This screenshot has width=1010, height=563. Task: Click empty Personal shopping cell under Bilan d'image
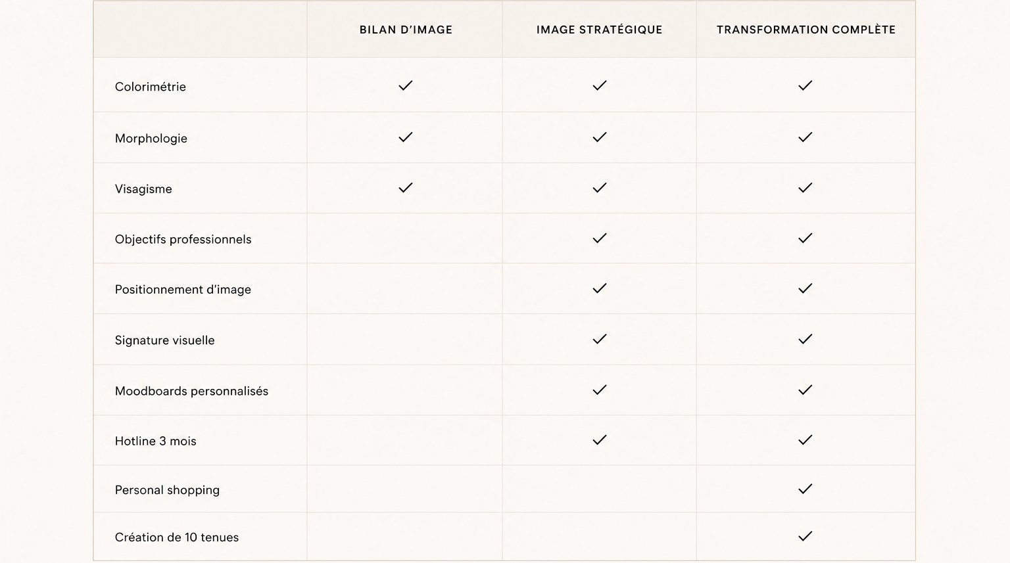(404, 489)
